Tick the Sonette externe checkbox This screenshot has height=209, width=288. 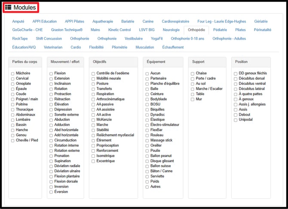[51, 115]
